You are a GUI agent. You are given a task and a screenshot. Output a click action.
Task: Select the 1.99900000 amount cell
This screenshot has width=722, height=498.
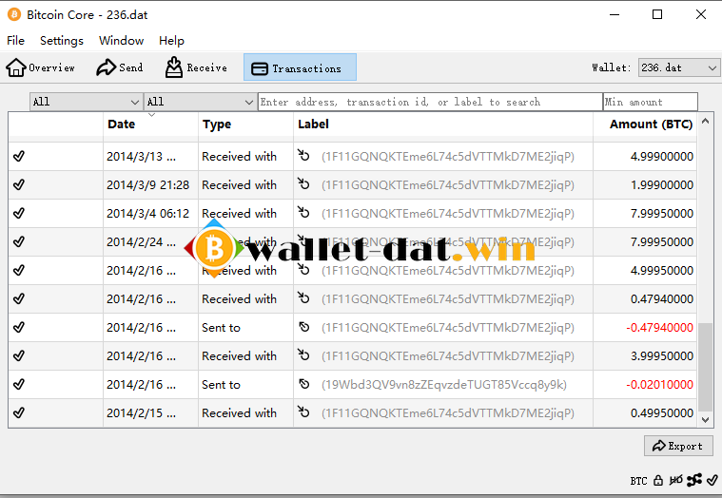pyautogui.click(x=645, y=185)
